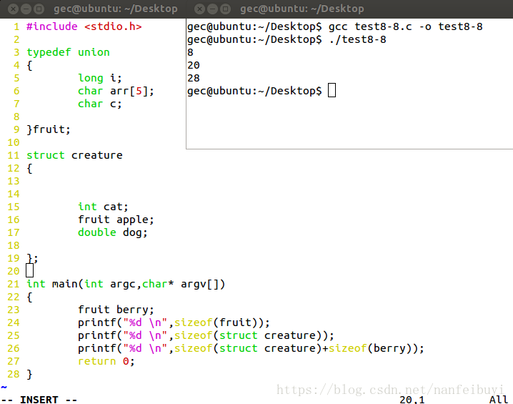Close the right terminal window

tap(199, 9)
